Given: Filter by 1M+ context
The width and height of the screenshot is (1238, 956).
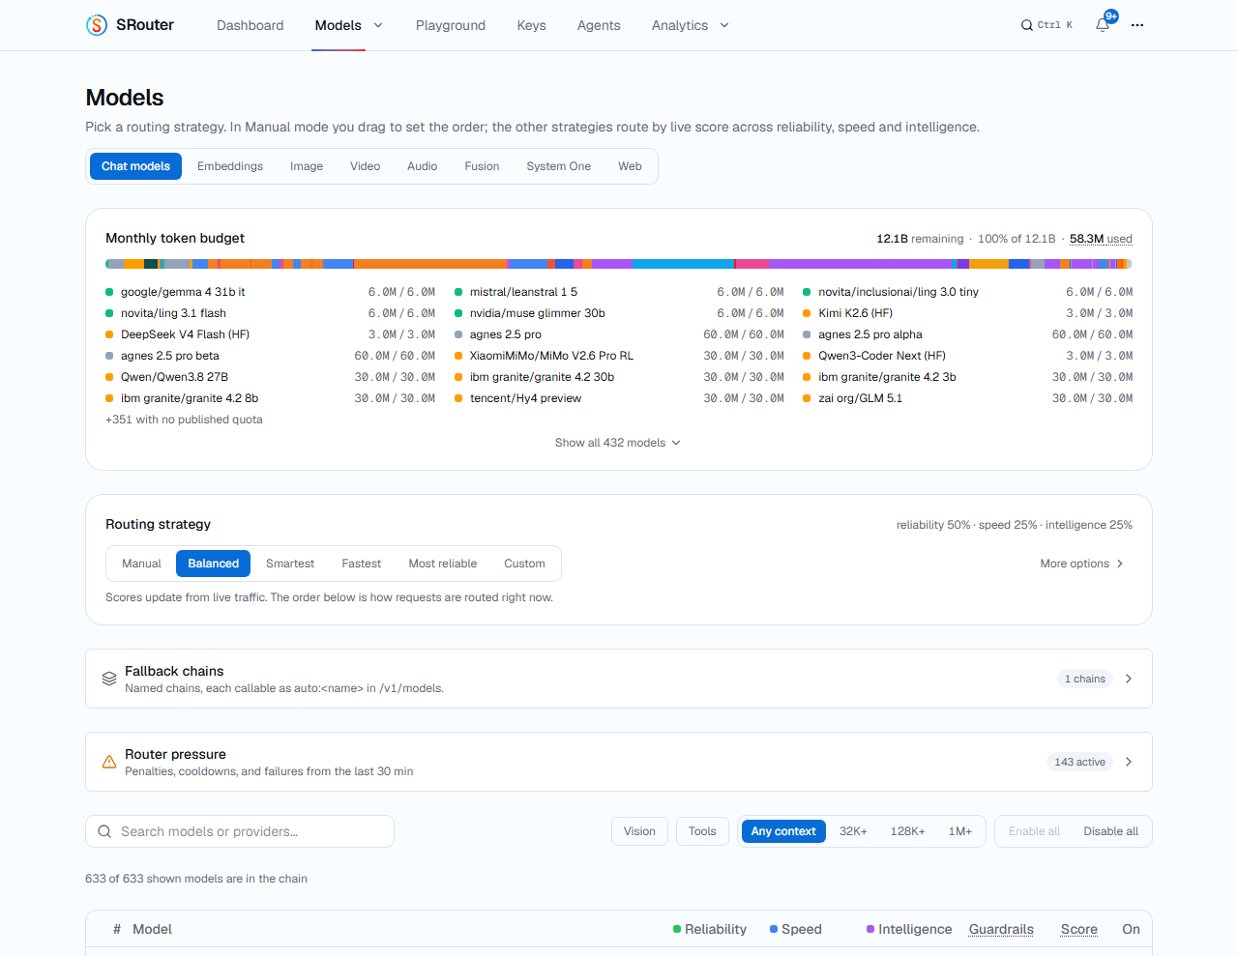Looking at the screenshot, I should click(x=960, y=831).
